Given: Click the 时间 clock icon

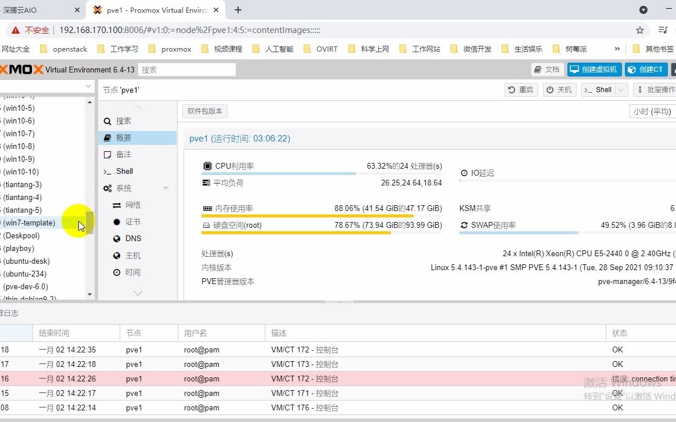Looking at the screenshot, I should tap(116, 272).
